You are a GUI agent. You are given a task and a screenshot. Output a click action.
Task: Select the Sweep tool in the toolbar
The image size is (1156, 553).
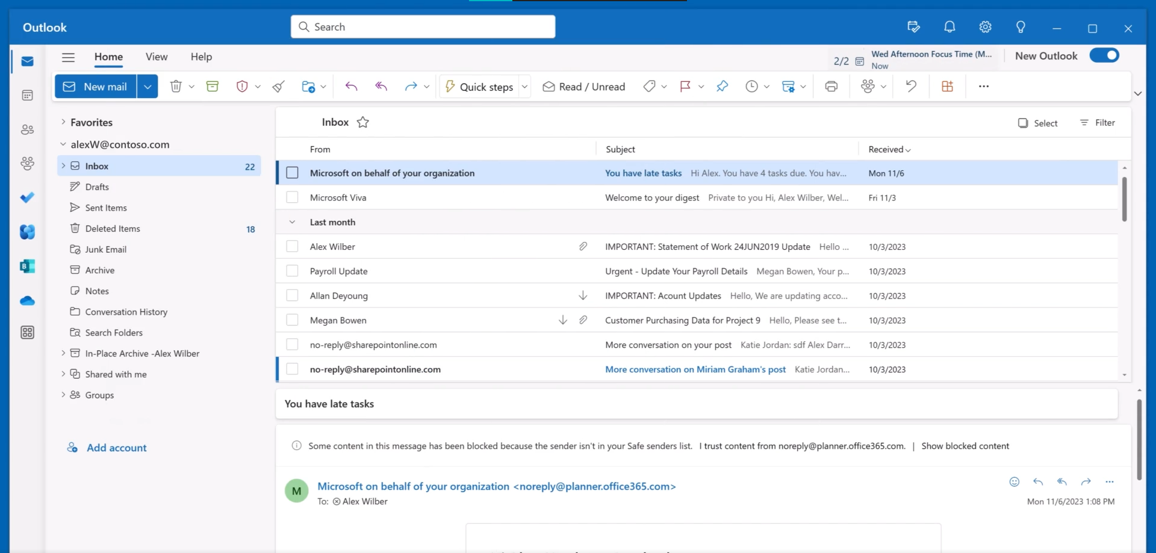278,86
